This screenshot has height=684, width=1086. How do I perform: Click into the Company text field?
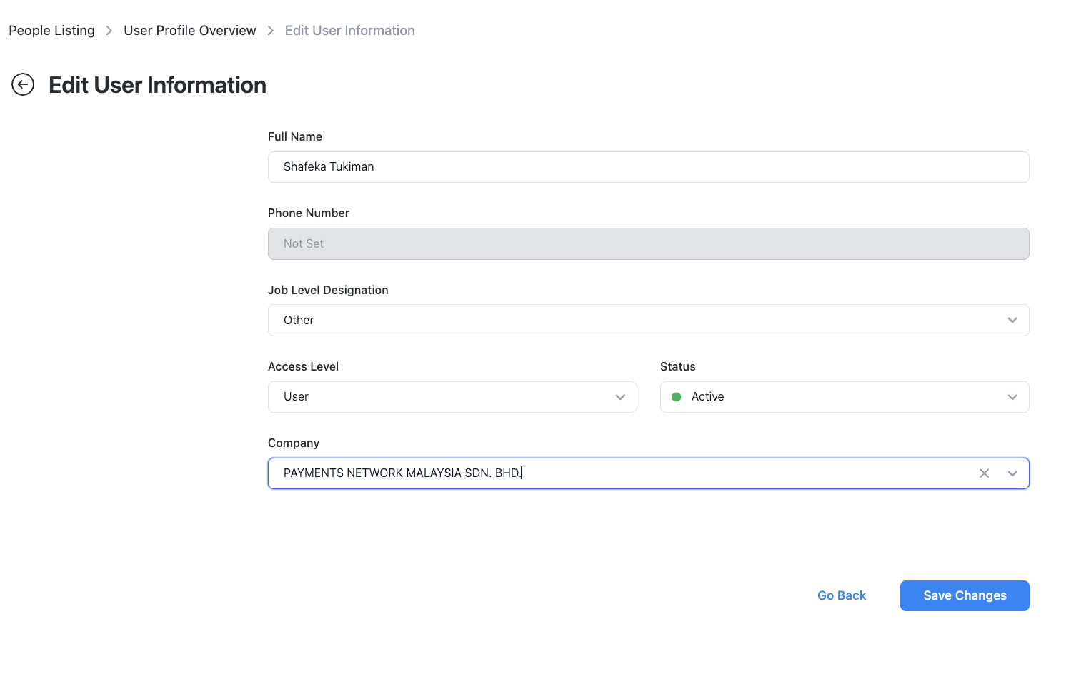(x=614, y=473)
